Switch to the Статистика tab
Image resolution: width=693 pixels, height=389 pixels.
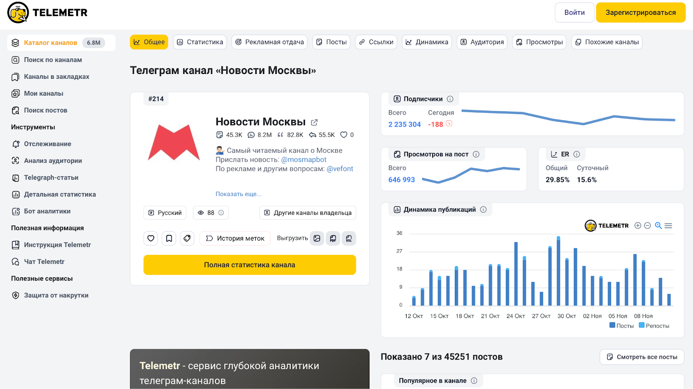point(200,42)
